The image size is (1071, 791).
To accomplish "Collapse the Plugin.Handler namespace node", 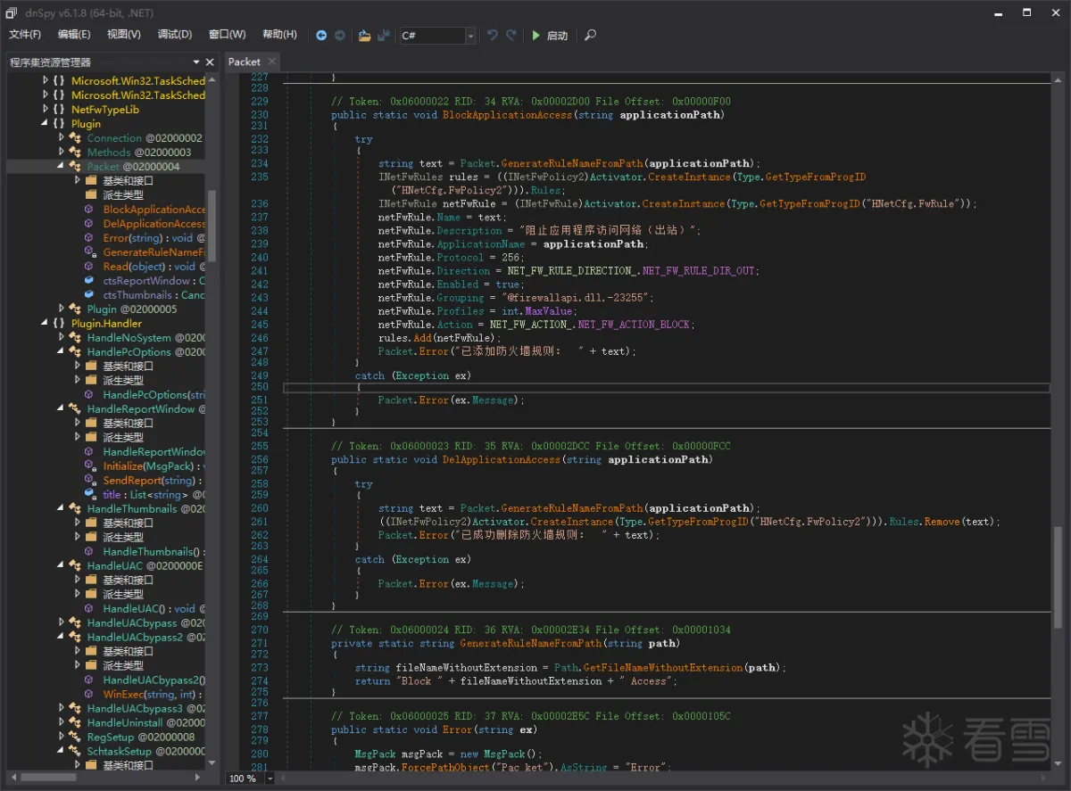I will tap(46, 324).
